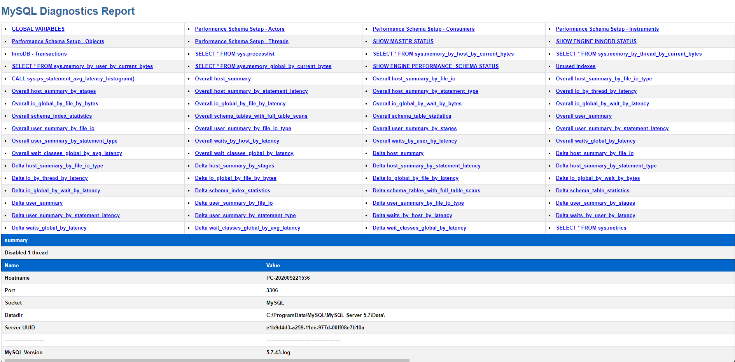The image size is (735, 362).
Task: Go to Performance Schema Setup - Threads
Action: tap(241, 42)
